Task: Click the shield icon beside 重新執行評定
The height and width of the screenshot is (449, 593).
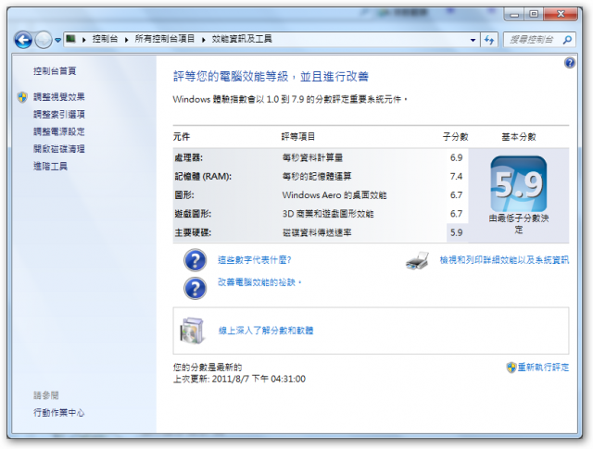Action: [x=511, y=368]
